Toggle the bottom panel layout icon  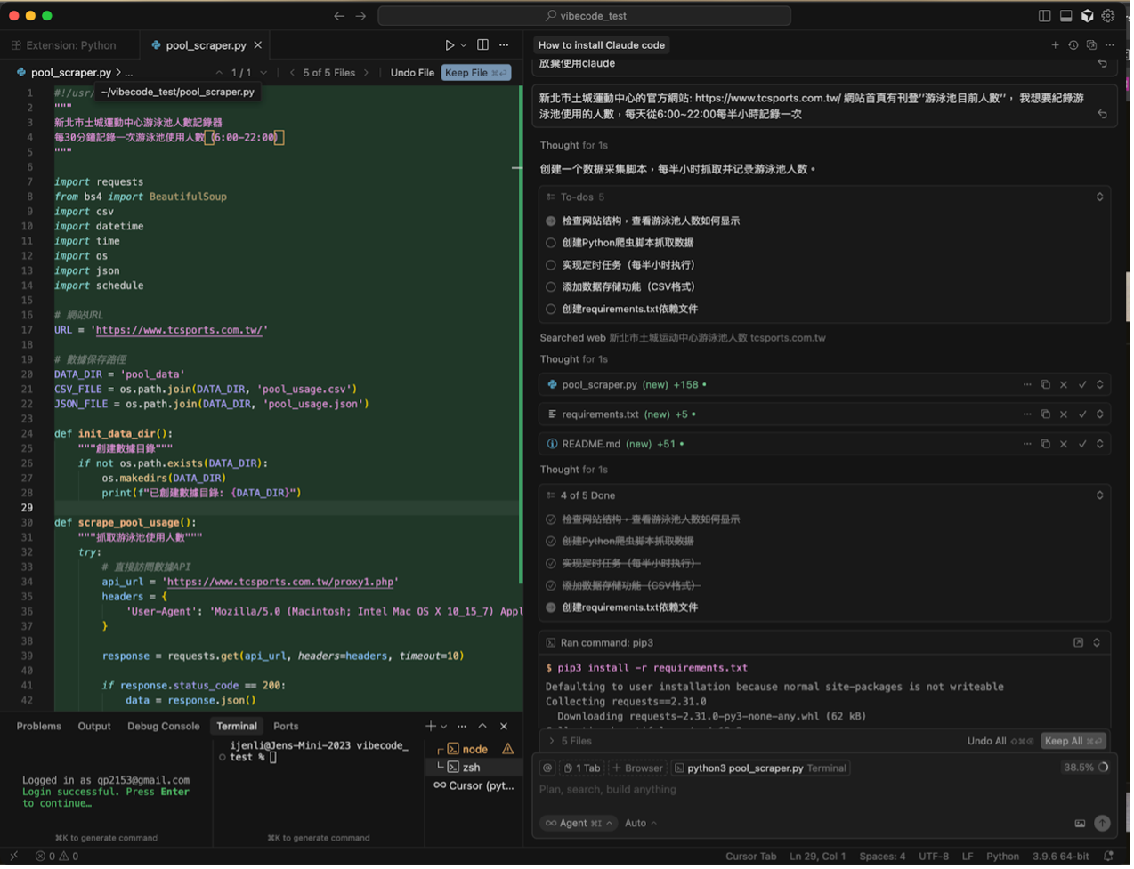[1065, 16]
